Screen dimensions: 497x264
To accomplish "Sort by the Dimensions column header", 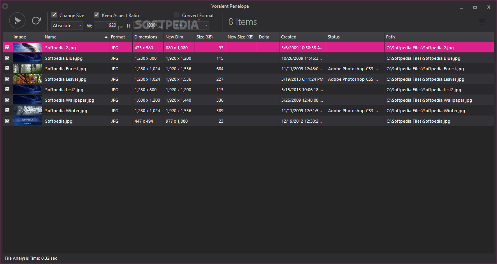I will [x=148, y=37].
